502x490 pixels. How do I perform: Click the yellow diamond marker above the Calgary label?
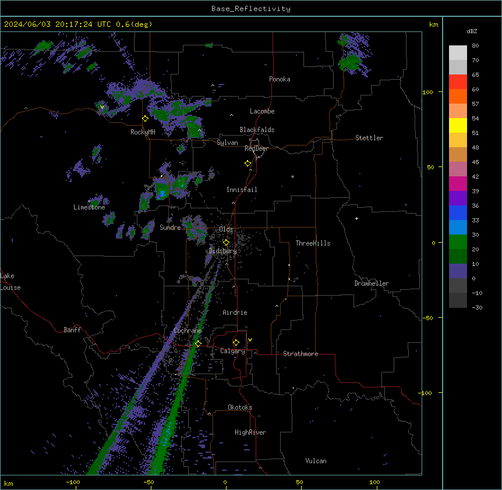pyautogui.click(x=236, y=343)
